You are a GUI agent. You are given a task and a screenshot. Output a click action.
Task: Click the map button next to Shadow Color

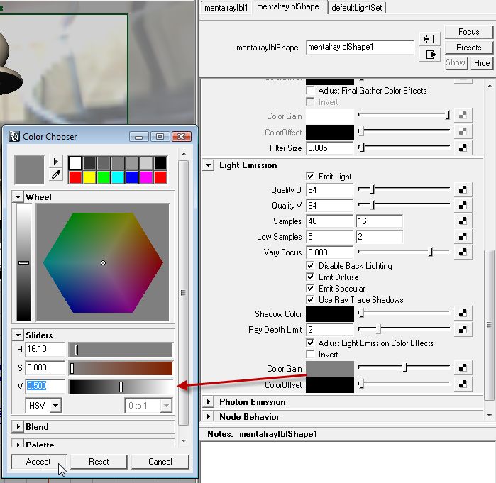click(x=463, y=313)
